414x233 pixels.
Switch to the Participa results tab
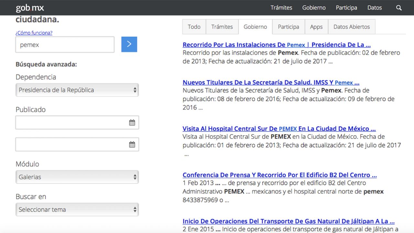289,27
